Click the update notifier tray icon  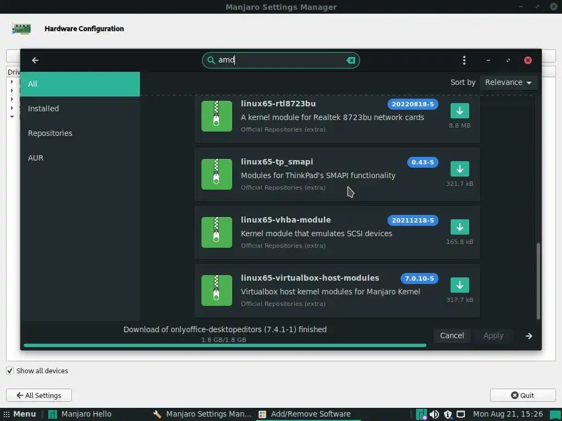[448, 414]
